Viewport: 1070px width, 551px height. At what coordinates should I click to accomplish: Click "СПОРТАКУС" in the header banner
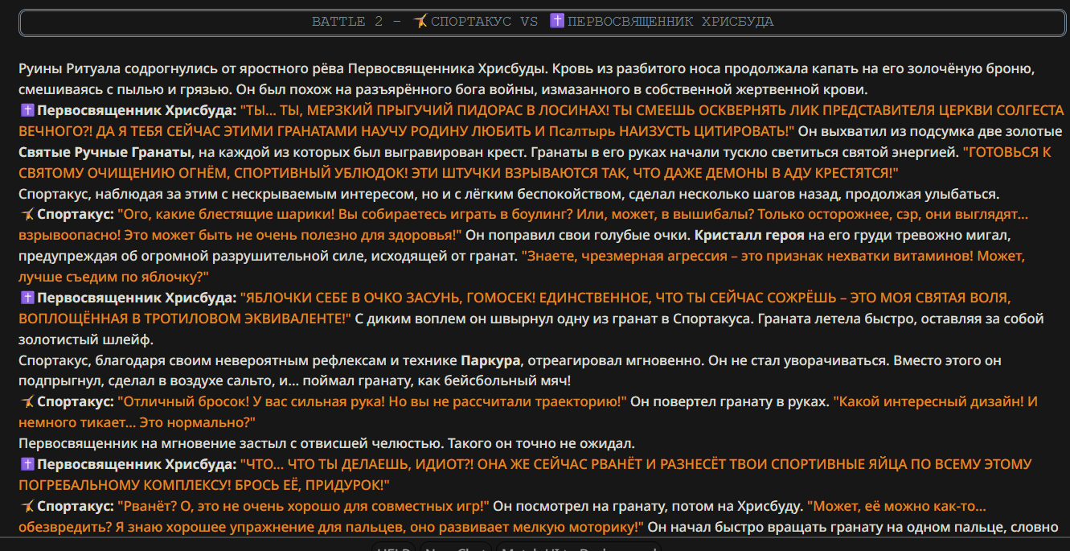tap(471, 22)
